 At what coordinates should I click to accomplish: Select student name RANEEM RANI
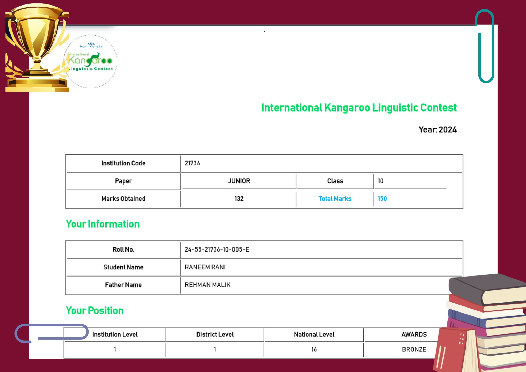[x=205, y=267]
